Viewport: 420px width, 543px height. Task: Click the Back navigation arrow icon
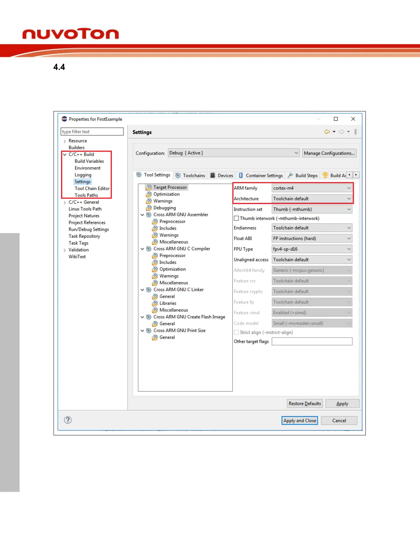327,132
